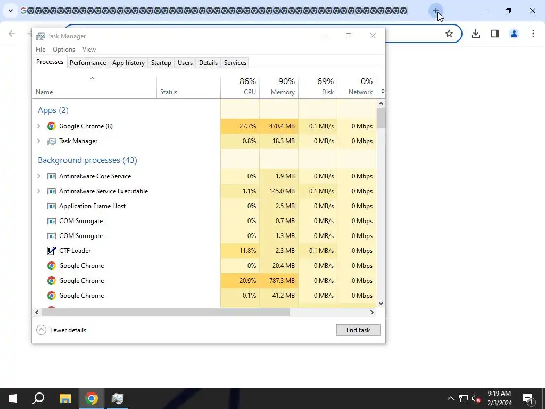The image size is (545, 409).
Task: Click the horizontal scrollbar thumb
Action: (x=166, y=312)
